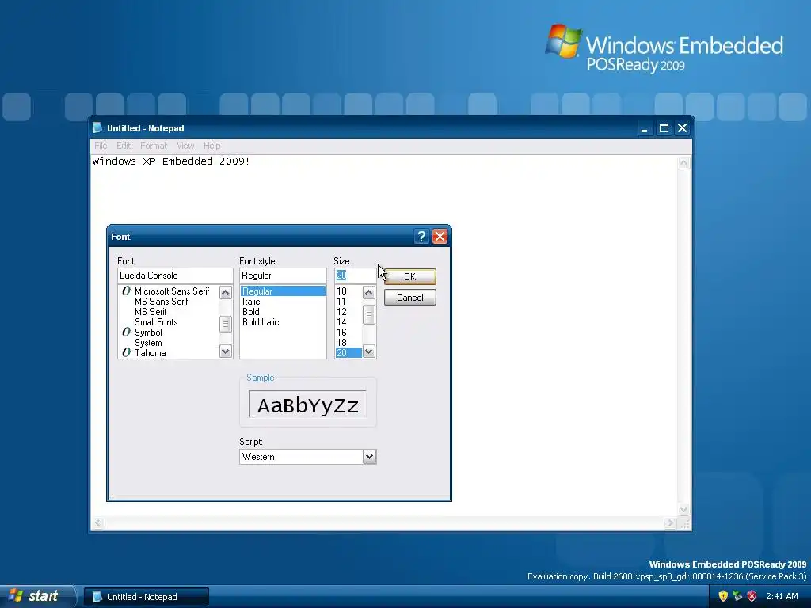Select size 20 in size list
Viewport: 811px width, 608px height.
[x=348, y=353]
